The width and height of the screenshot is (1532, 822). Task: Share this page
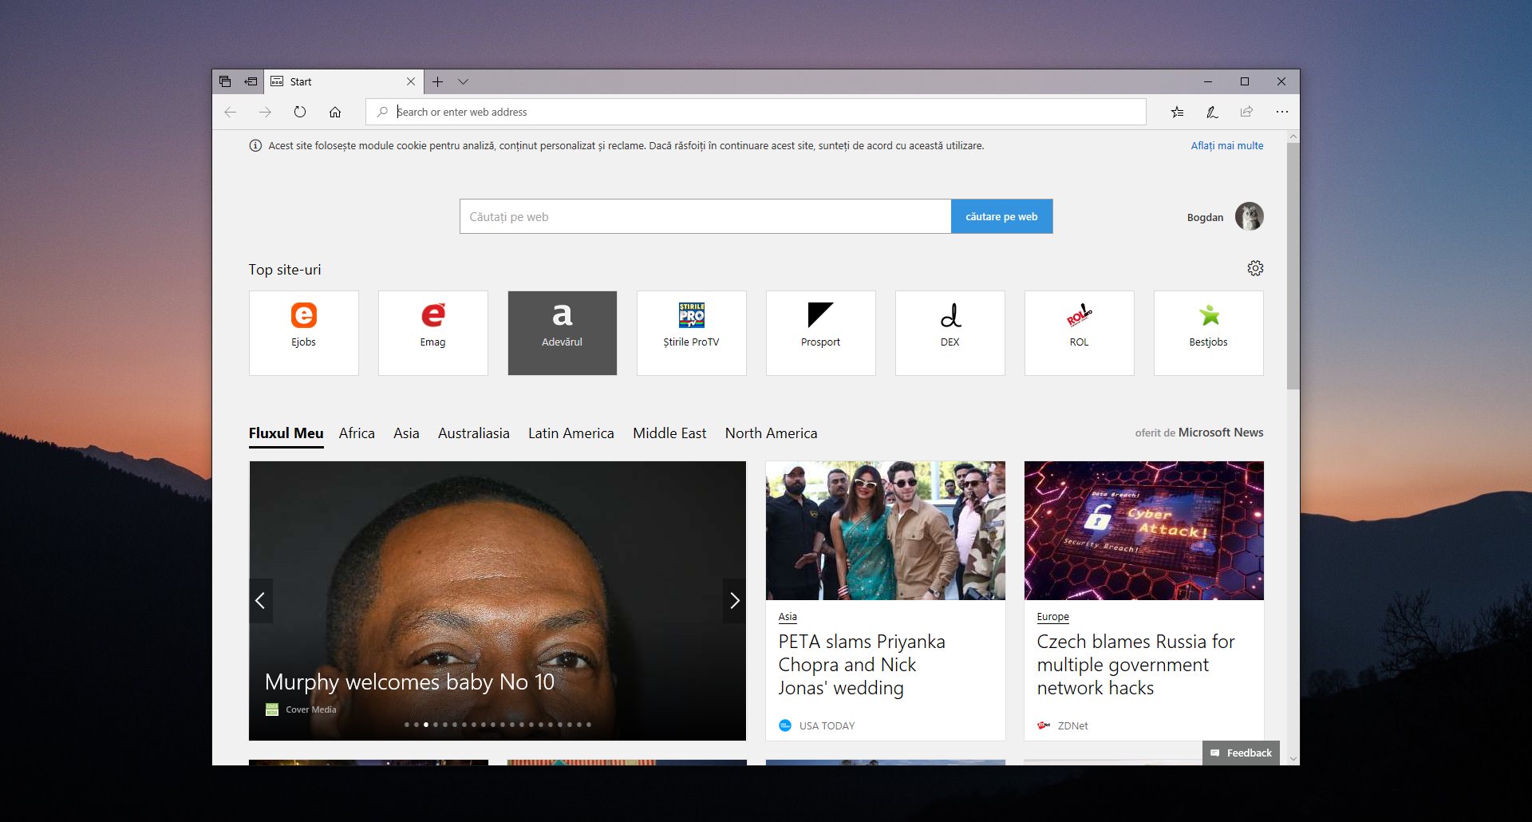coord(1246,112)
